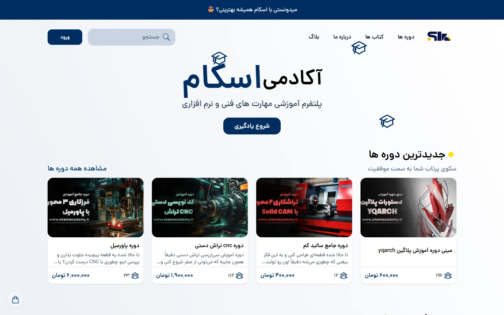Click the search magnifier icon
504x315 pixels.
click(x=166, y=37)
